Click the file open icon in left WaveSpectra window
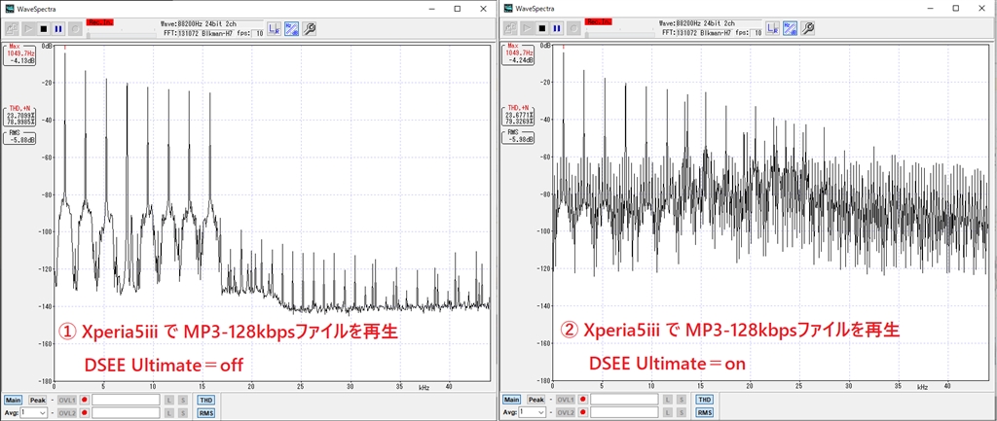Screen dimensions: 997x421 (13, 28)
